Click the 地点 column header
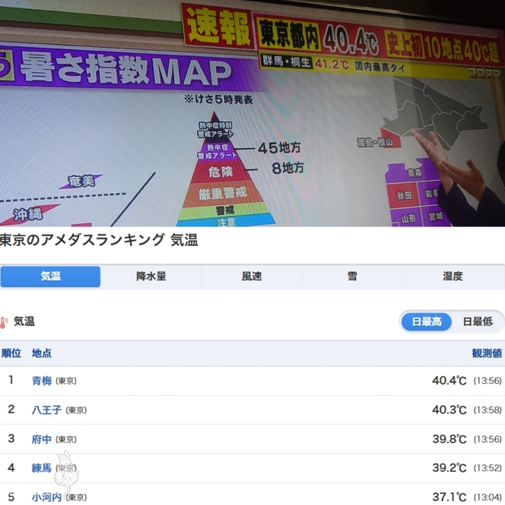505x505 pixels. 42,353
